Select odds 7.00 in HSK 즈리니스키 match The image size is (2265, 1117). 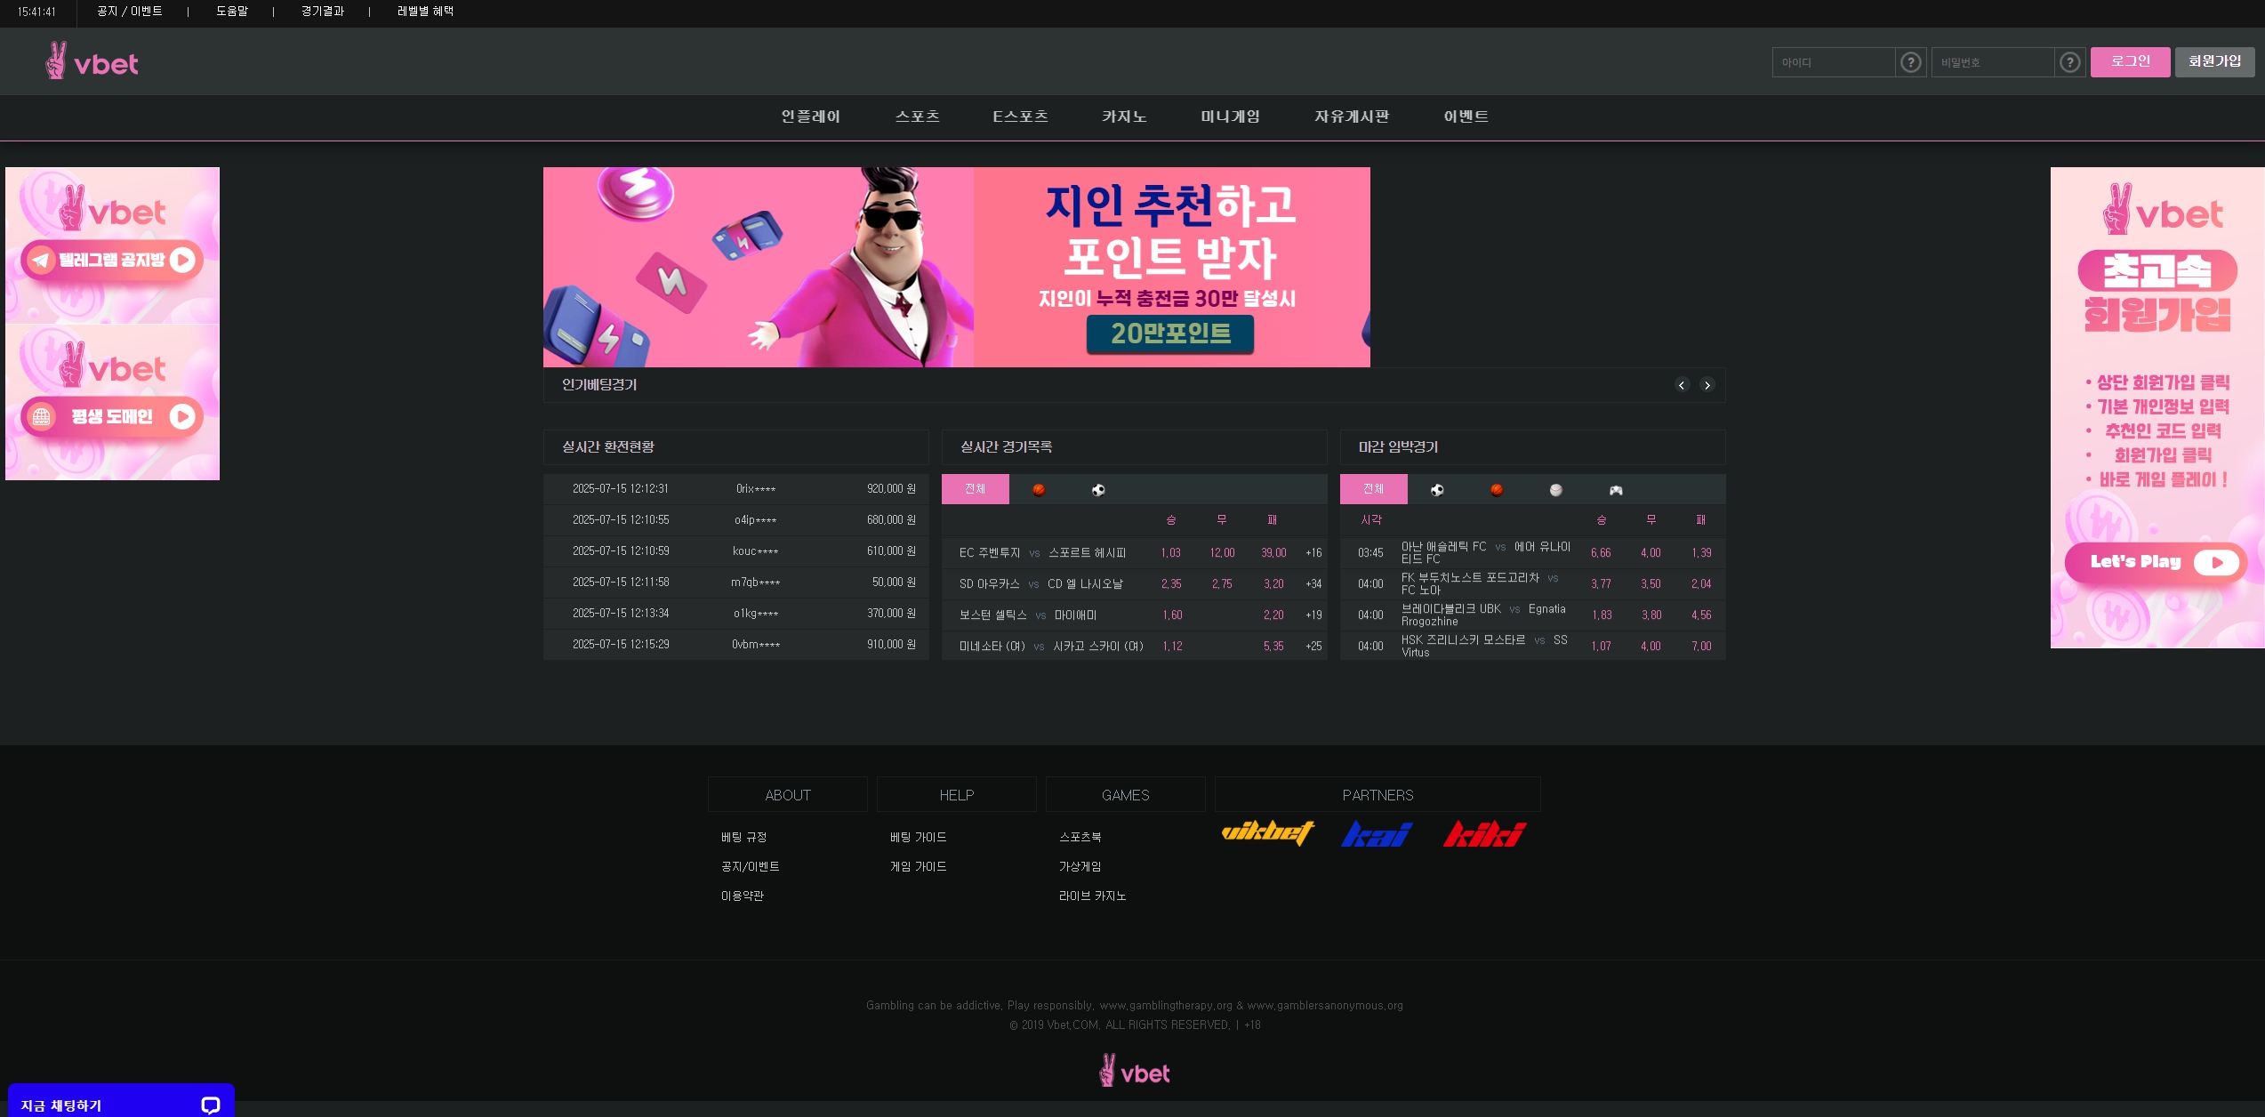coord(1701,647)
